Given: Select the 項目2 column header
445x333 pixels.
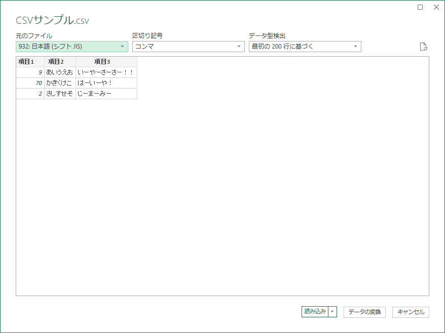Looking at the screenshot, I should (x=60, y=62).
